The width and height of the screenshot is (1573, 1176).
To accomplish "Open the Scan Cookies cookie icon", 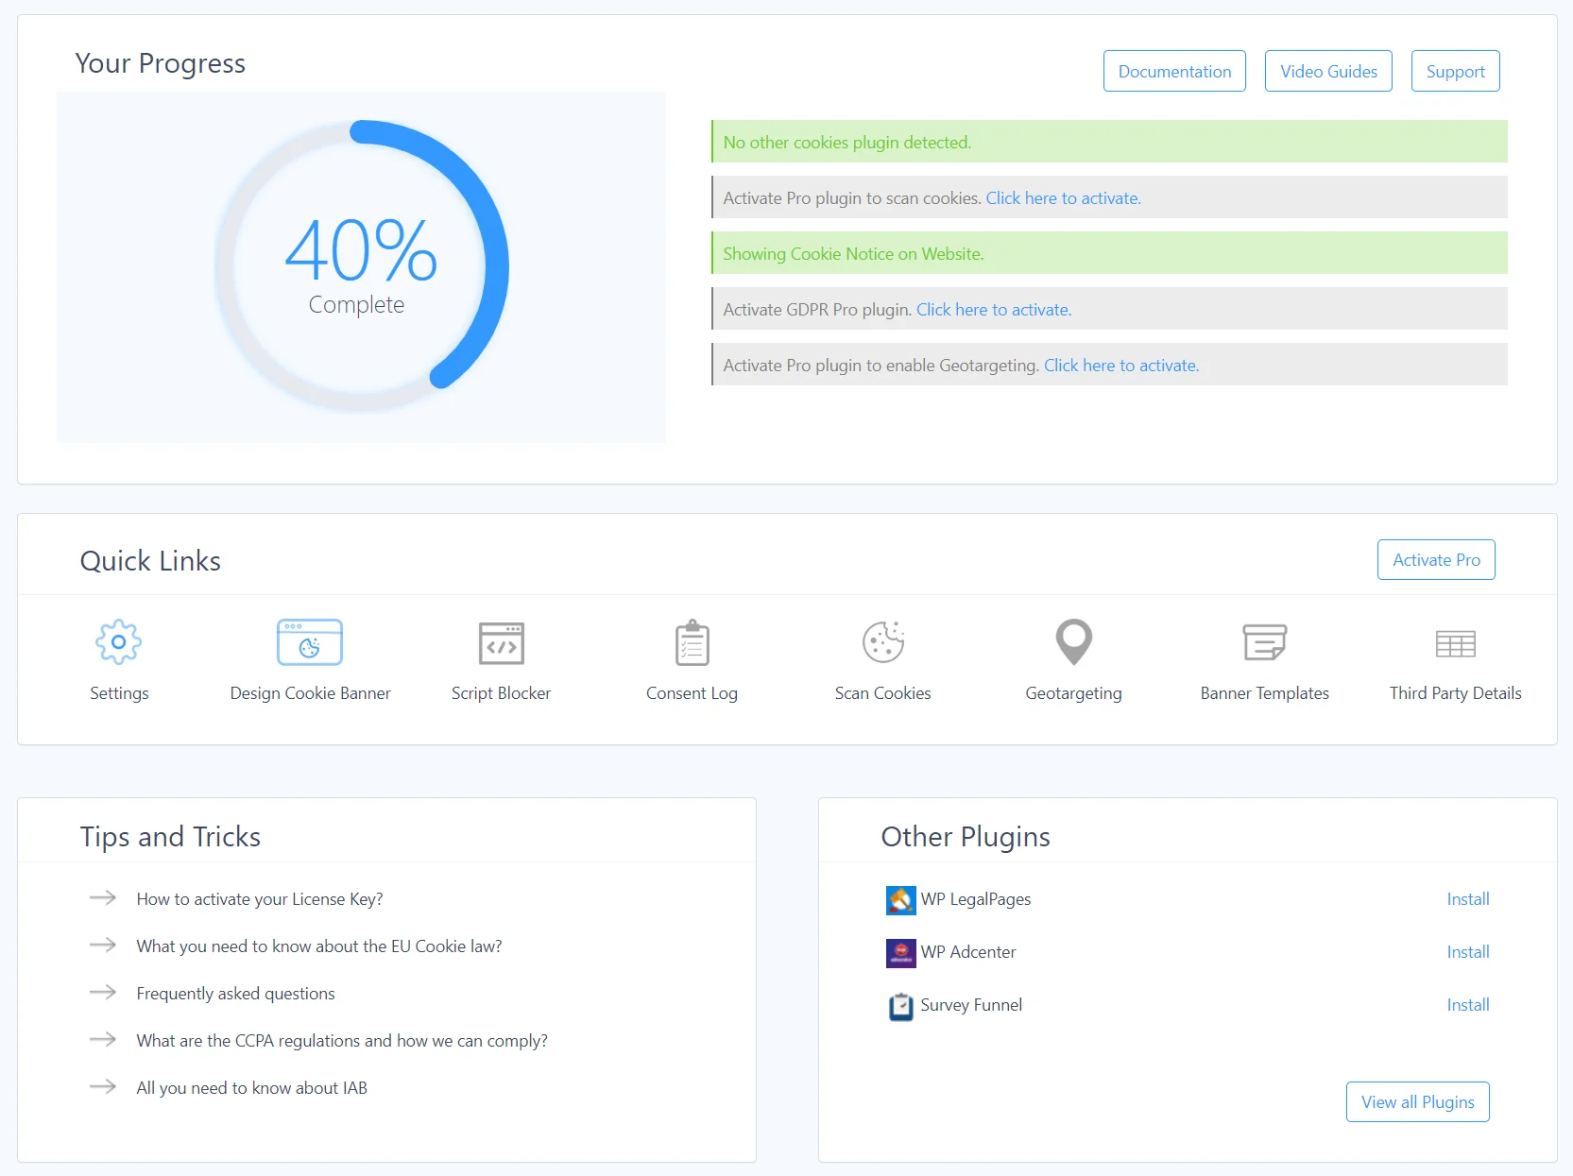I will (x=883, y=642).
